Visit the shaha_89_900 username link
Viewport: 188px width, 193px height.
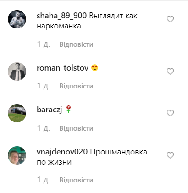click(x=61, y=16)
